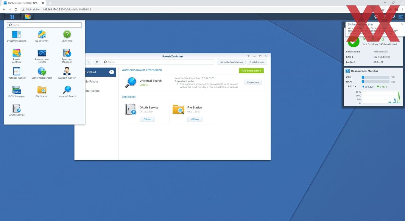Expand LAN 1 dropdown in system status widget
This screenshot has height=221, width=405.
[x=351, y=57]
